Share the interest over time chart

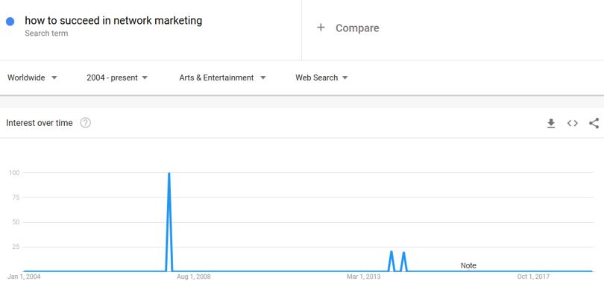point(594,123)
